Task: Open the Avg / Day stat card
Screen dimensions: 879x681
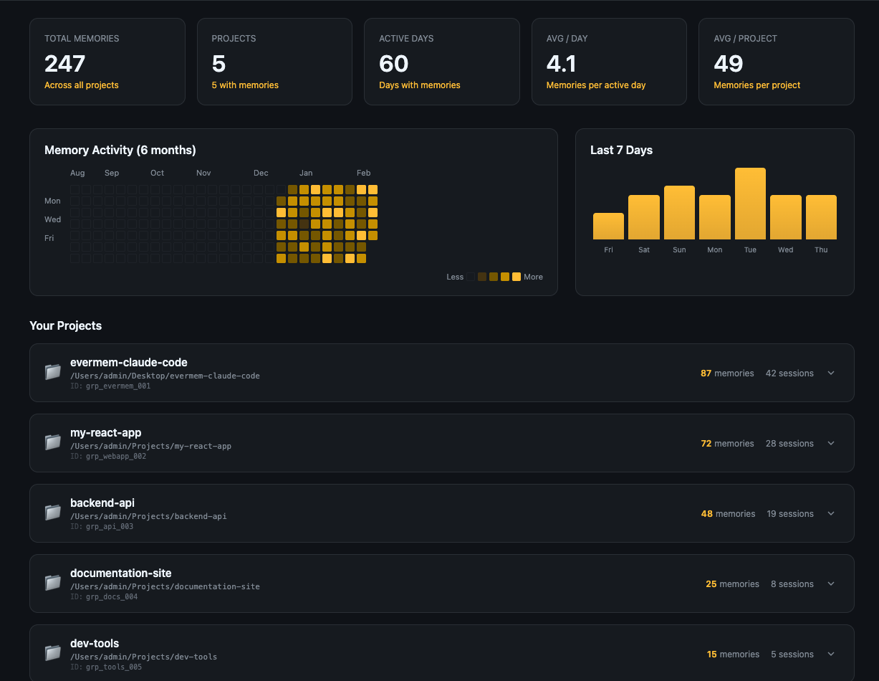Action: tap(609, 62)
